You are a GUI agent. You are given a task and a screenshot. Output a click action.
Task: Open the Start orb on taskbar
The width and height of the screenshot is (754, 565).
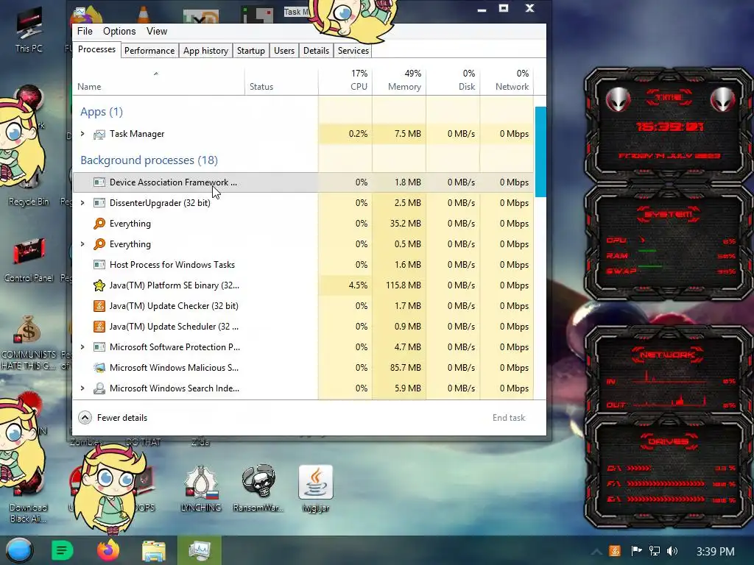click(x=19, y=550)
